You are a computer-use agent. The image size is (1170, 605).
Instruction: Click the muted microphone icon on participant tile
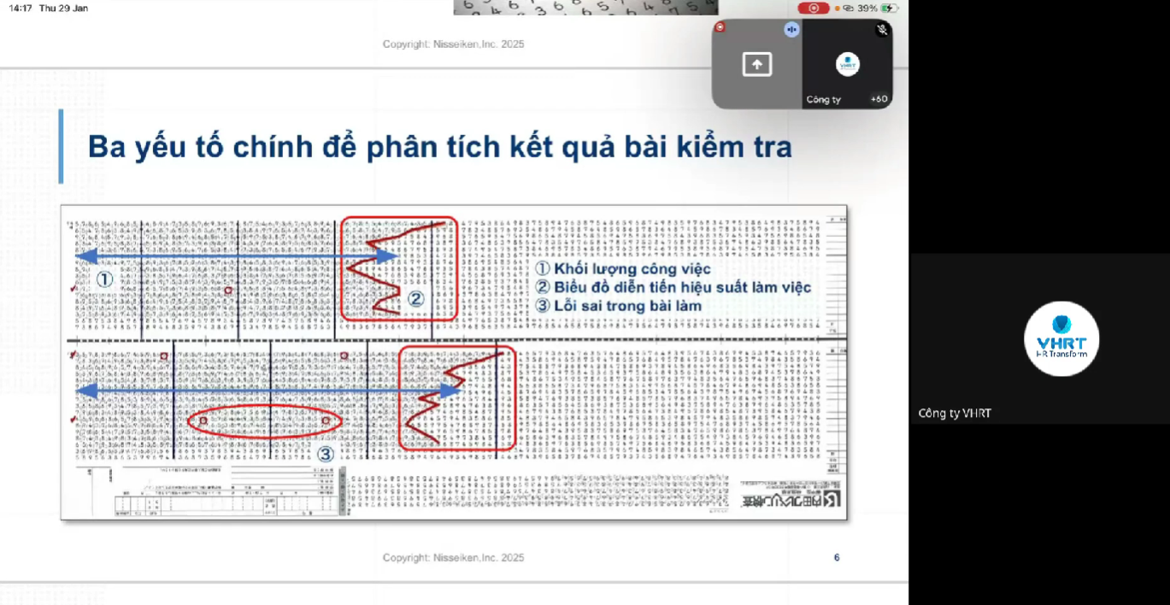[x=882, y=30]
